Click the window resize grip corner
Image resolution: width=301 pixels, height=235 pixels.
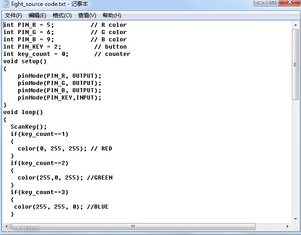click(x=296, y=227)
